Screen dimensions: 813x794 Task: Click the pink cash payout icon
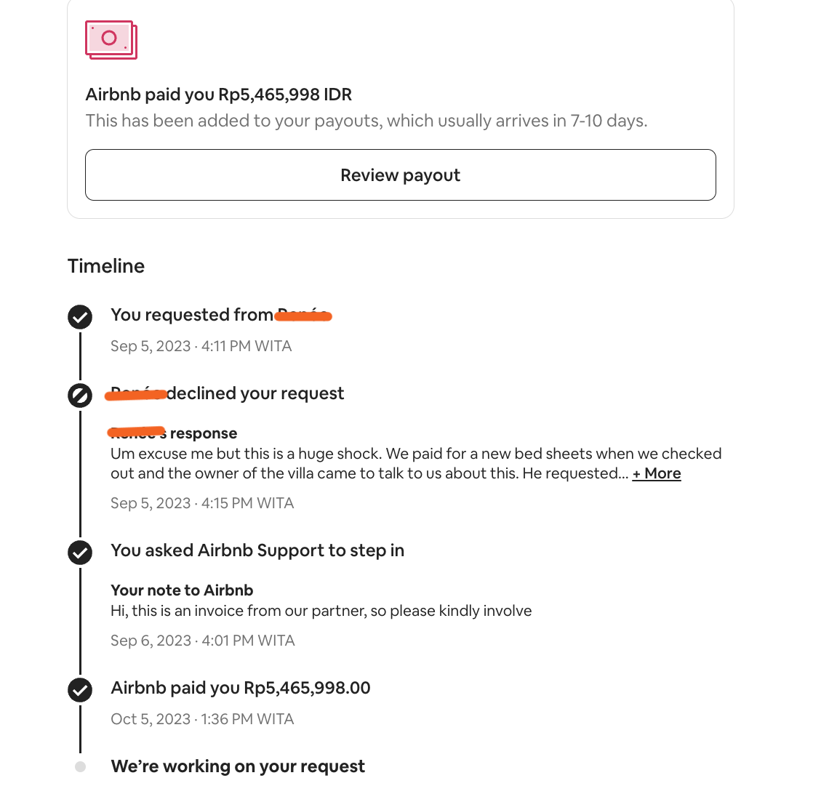click(110, 39)
